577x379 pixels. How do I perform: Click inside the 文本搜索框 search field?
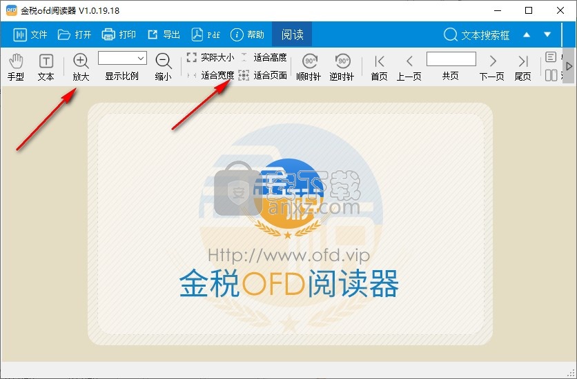485,35
